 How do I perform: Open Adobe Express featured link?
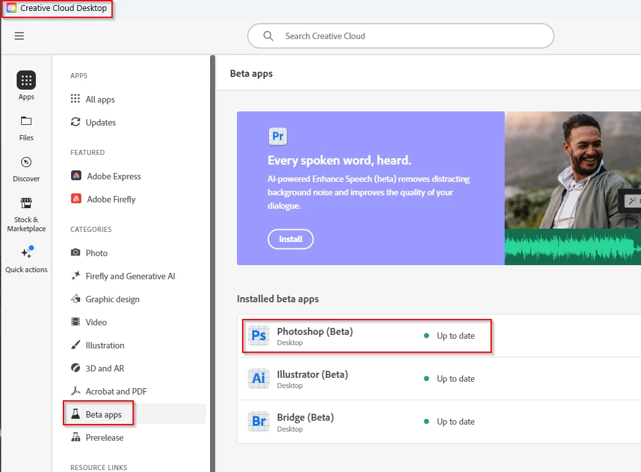[x=113, y=176]
